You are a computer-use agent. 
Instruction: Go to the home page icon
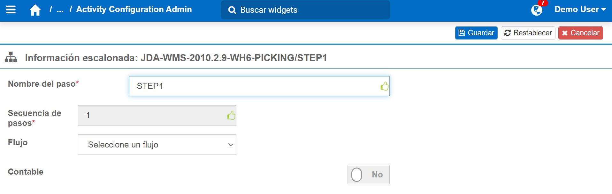pyautogui.click(x=35, y=10)
